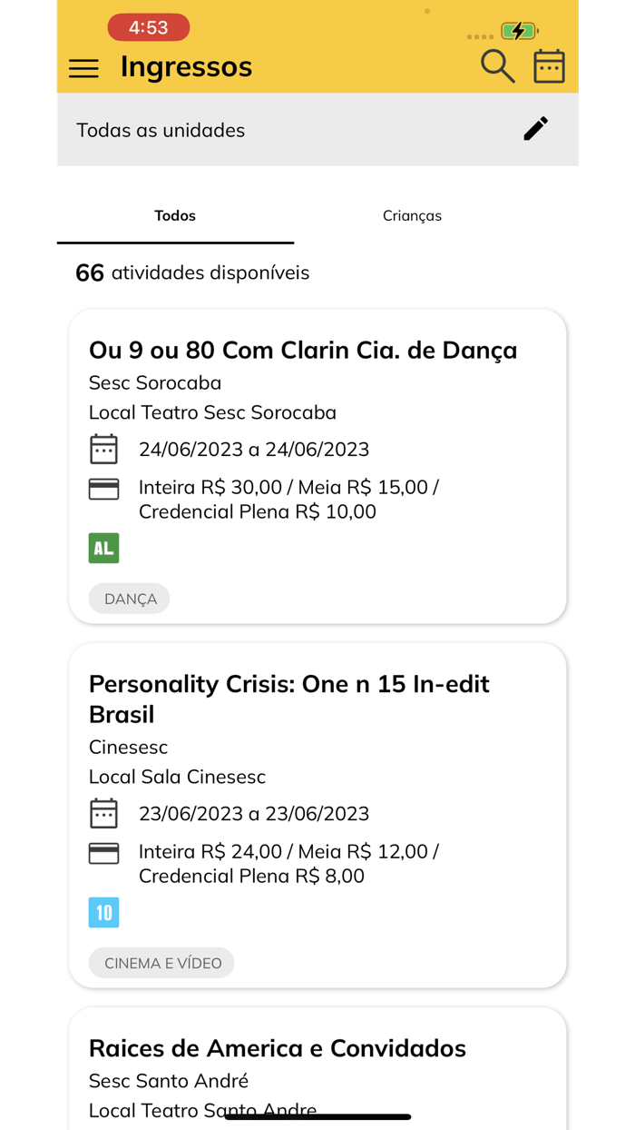This screenshot has height=1130, width=635.
Task: Tap Local Teatro Sesc Sorocaba link
Action: pyautogui.click(x=213, y=411)
